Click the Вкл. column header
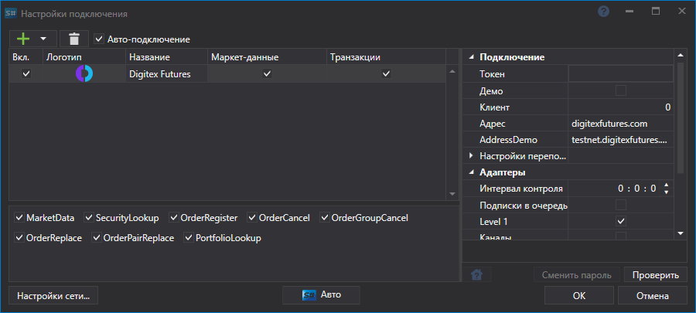This screenshot has height=313, width=696. (26, 57)
